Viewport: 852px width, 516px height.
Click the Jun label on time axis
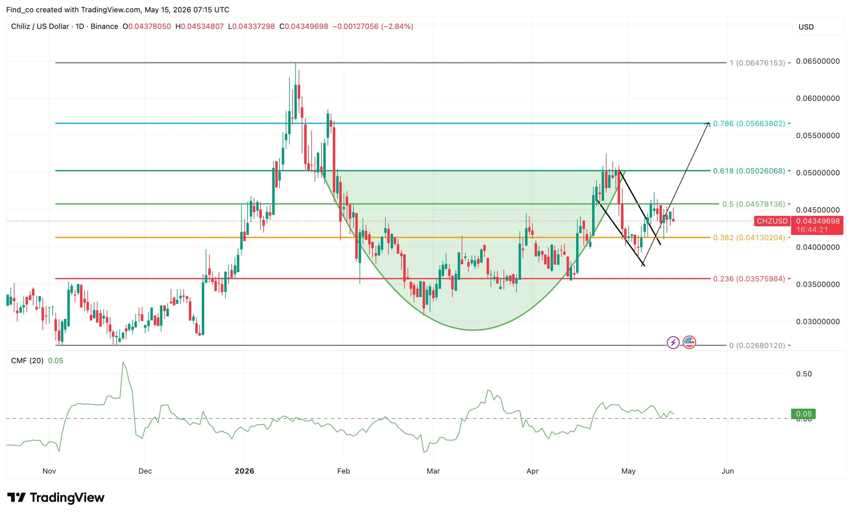728,471
